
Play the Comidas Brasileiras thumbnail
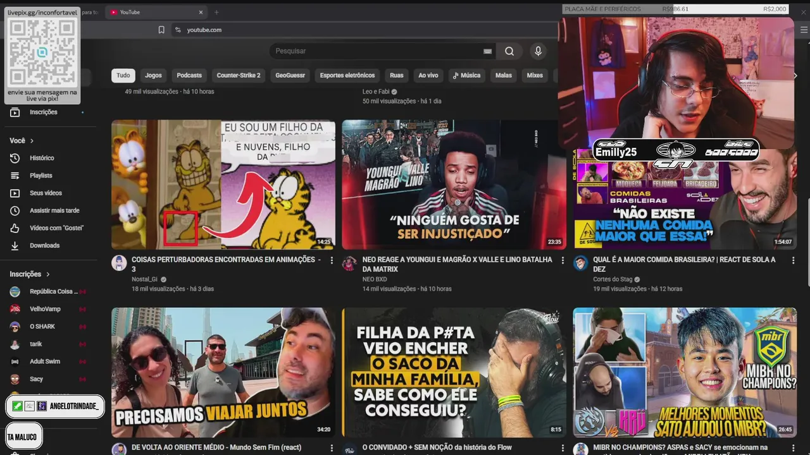tap(685, 199)
